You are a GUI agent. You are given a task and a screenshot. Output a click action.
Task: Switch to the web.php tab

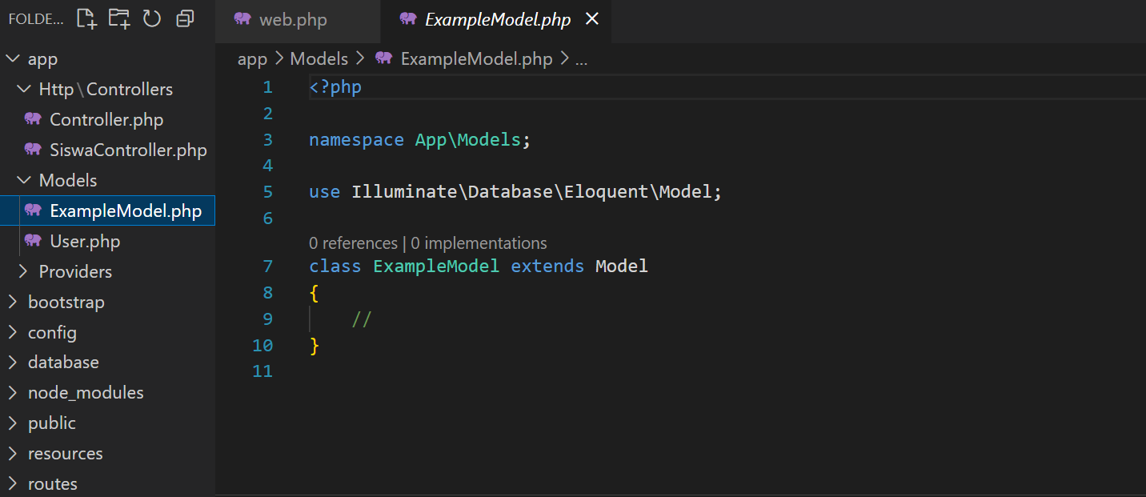coord(292,20)
